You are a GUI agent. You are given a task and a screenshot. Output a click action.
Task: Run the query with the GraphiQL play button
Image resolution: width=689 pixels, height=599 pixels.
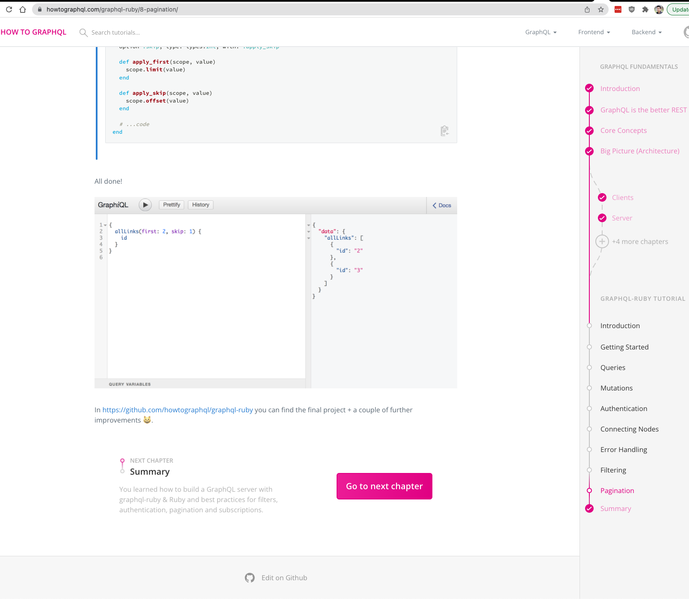coord(145,205)
